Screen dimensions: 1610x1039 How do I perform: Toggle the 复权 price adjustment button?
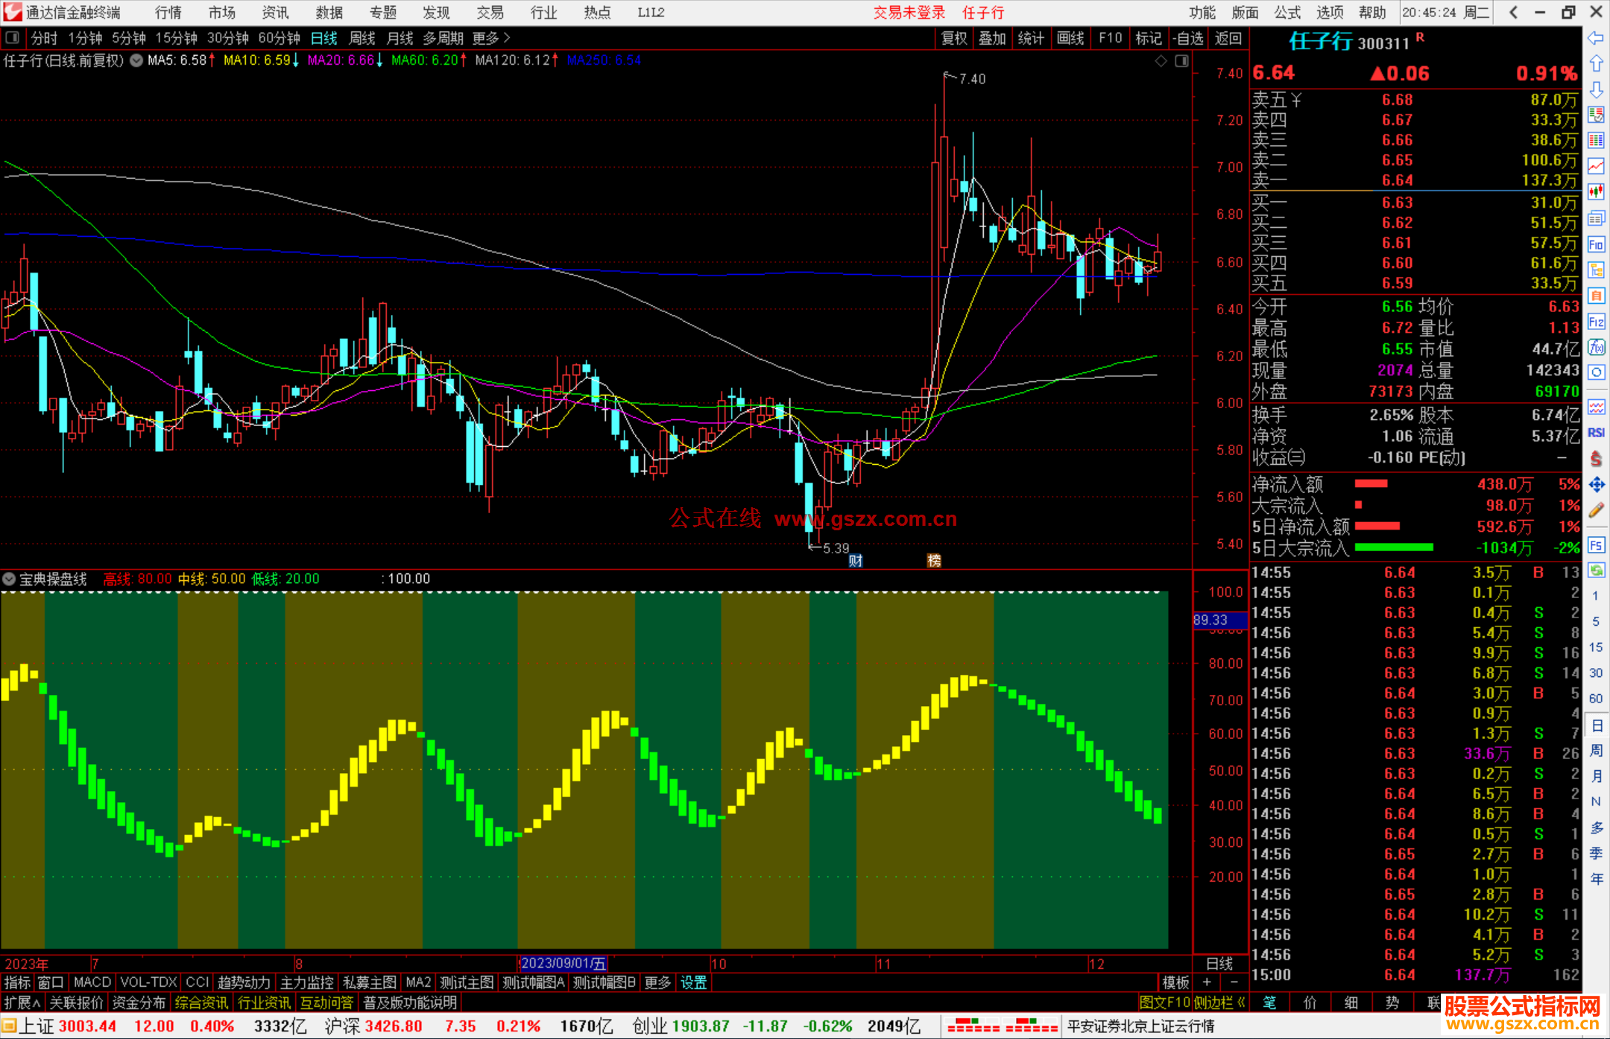pyautogui.click(x=953, y=38)
